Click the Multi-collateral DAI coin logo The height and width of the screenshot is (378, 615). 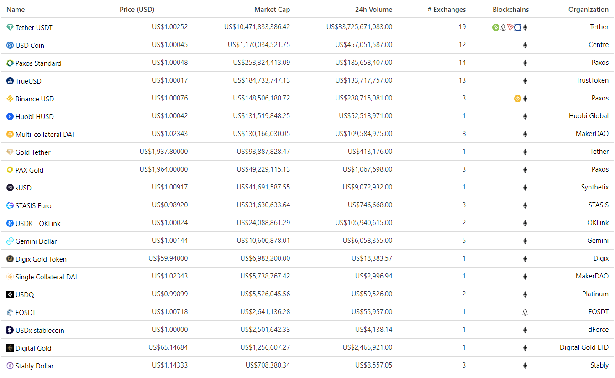(x=10, y=134)
